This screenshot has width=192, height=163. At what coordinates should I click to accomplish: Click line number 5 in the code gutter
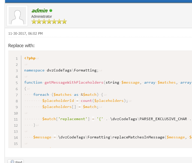click(x=17, y=83)
